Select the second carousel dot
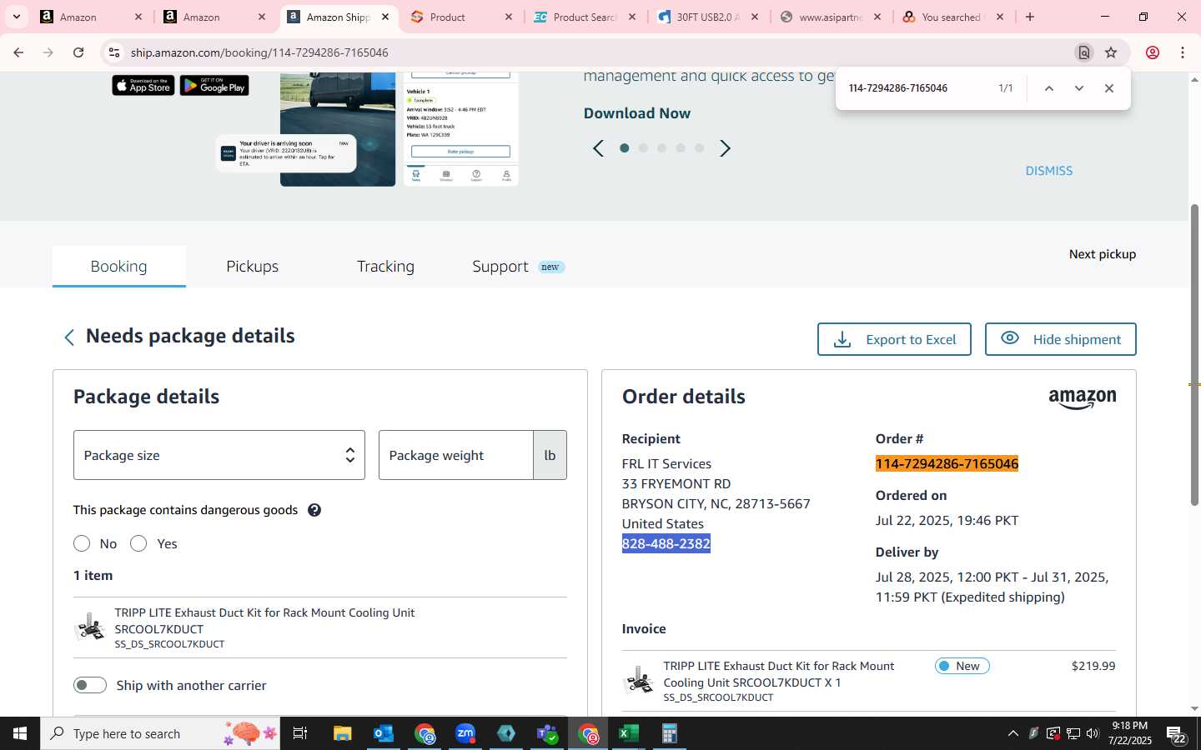1201x750 pixels. pos(643,148)
